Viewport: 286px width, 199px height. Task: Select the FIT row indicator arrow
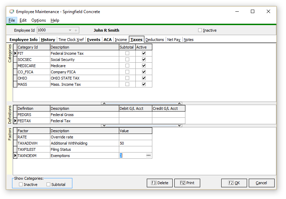(15, 53)
